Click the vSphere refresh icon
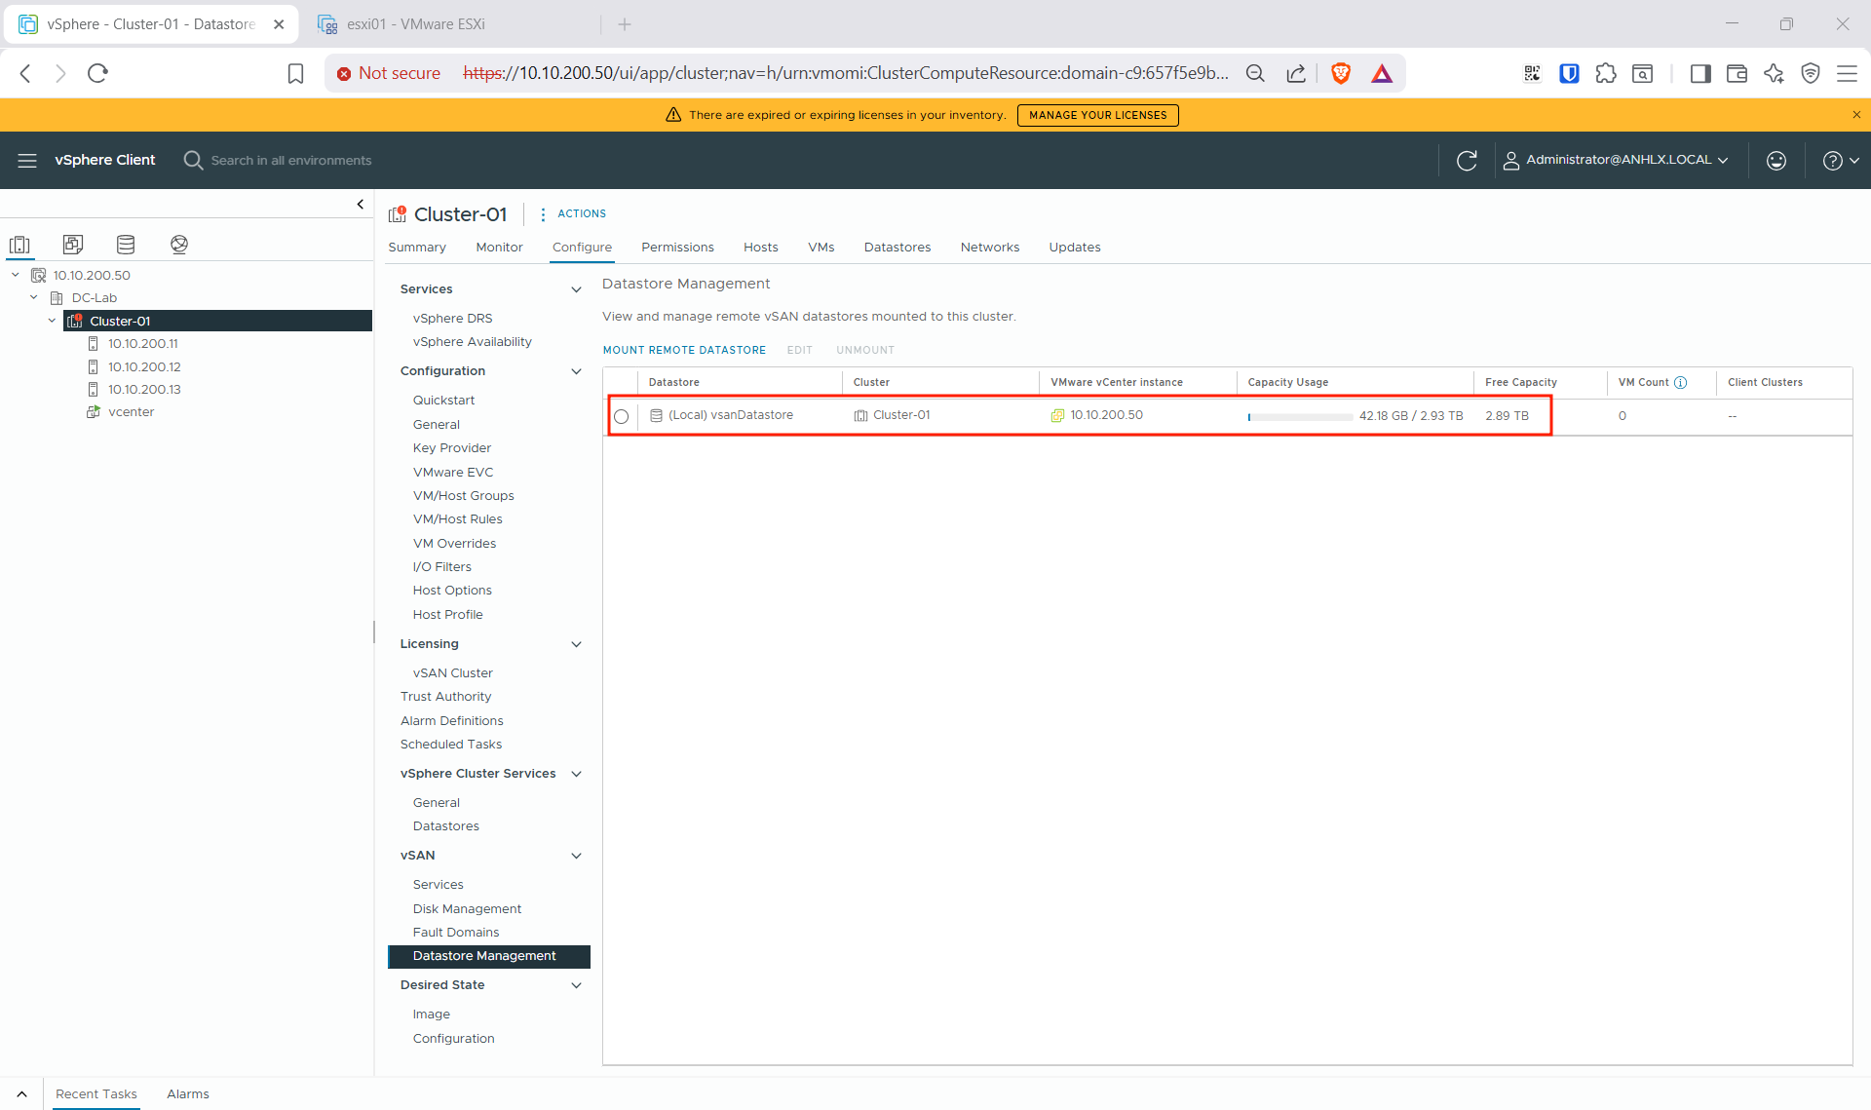 [x=1467, y=160]
